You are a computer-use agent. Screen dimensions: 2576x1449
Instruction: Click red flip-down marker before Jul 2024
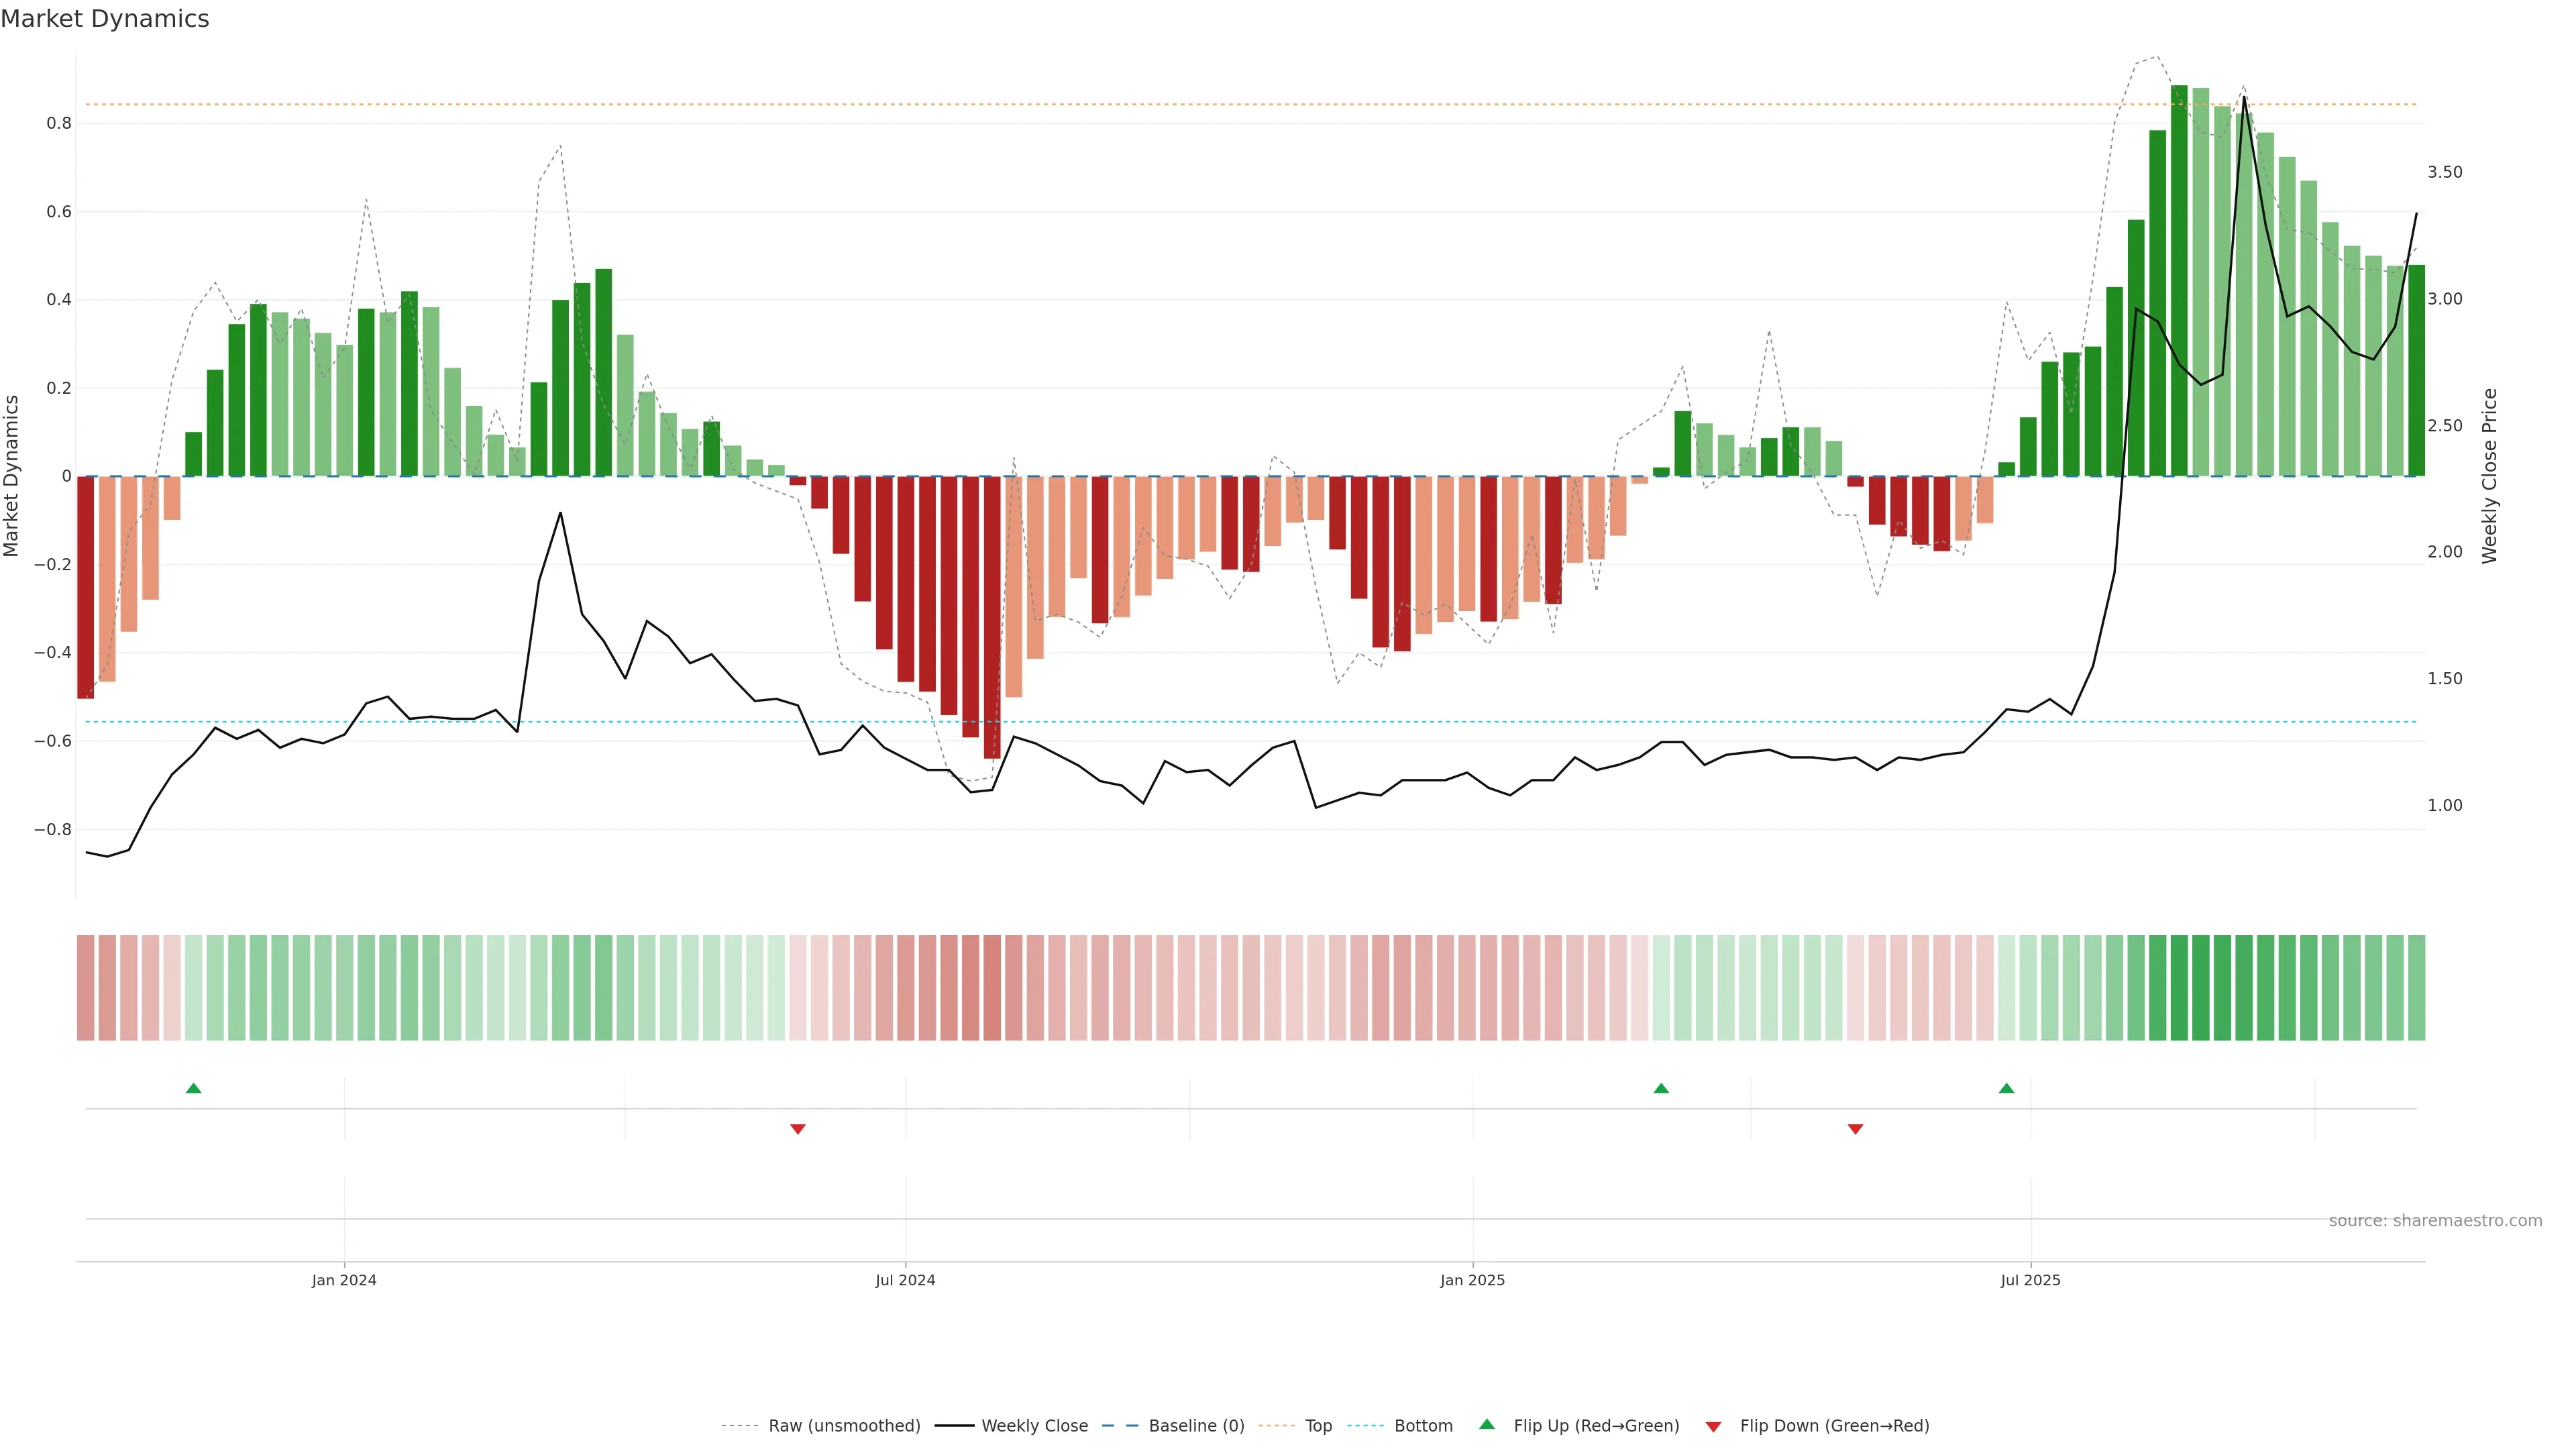tap(798, 1129)
